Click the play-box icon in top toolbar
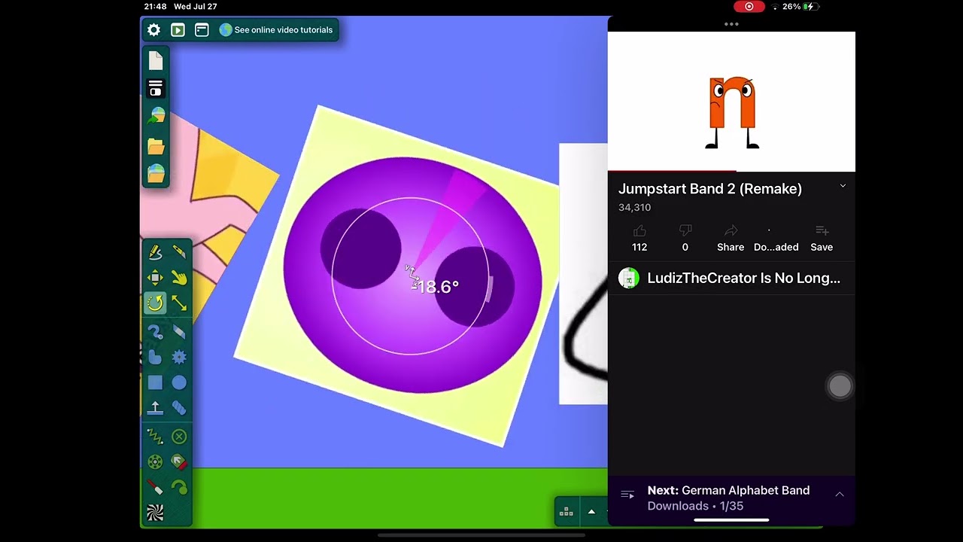963x542 pixels. 178,30
